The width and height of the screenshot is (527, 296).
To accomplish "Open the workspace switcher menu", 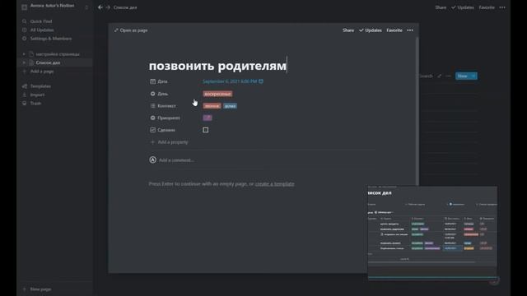I will [x=86, y=7].
